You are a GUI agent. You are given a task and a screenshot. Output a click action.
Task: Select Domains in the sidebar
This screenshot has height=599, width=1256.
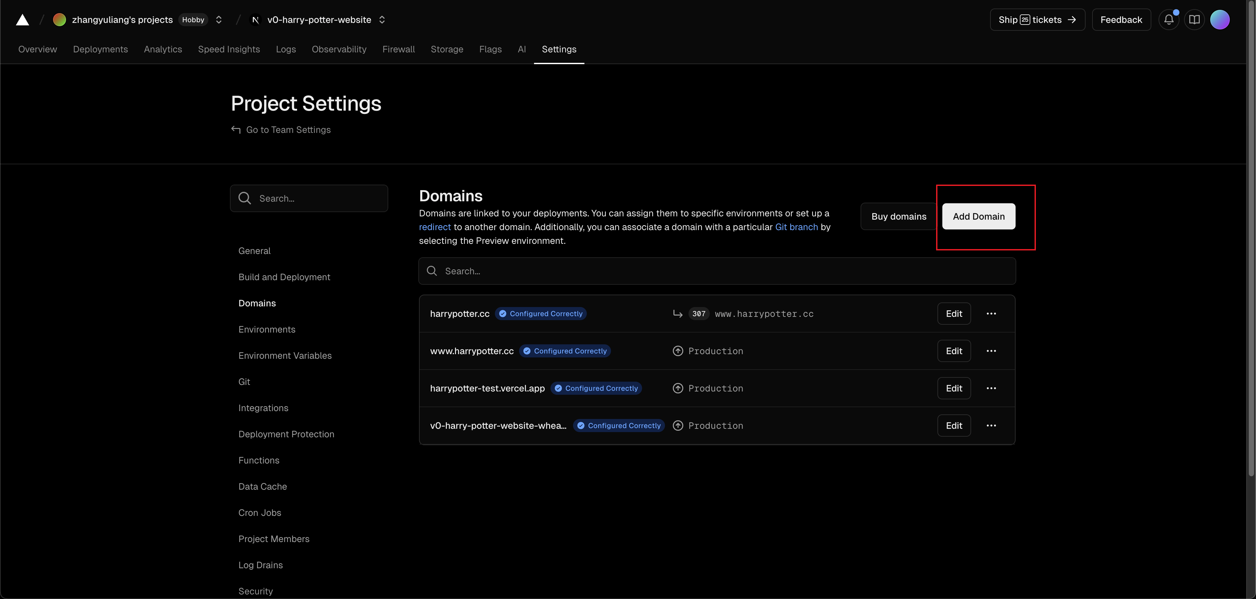(x=257, y=303)
